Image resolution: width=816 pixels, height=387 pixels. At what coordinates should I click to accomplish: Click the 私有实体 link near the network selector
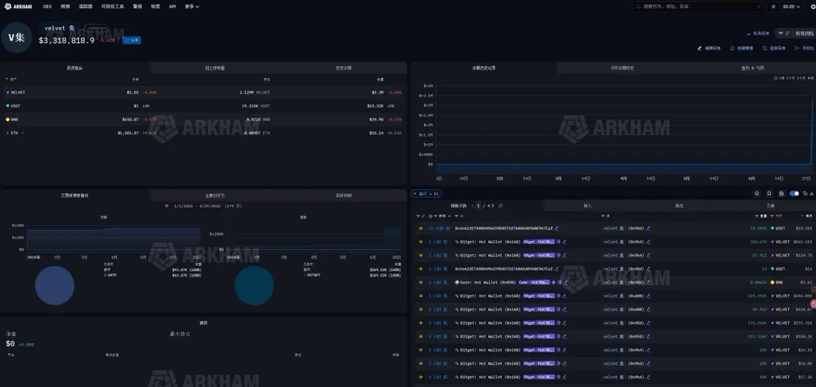[x=758, y=33]
